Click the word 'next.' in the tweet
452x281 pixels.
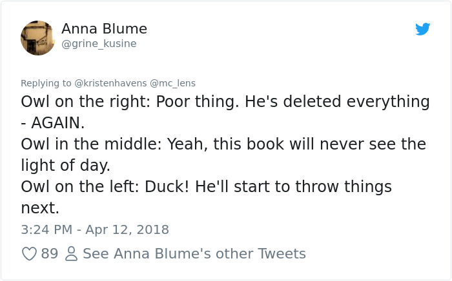(40, 208)
